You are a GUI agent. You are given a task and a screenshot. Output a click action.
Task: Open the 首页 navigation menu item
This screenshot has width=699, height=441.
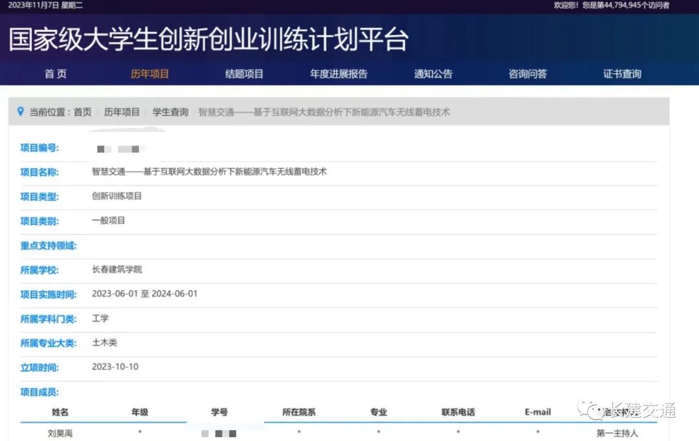click(x=56, y=74)
